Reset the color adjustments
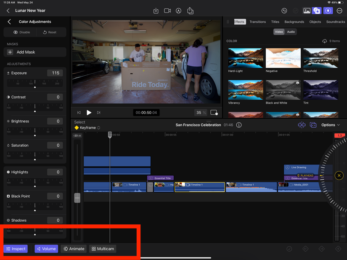 click(x=50, y=32)
